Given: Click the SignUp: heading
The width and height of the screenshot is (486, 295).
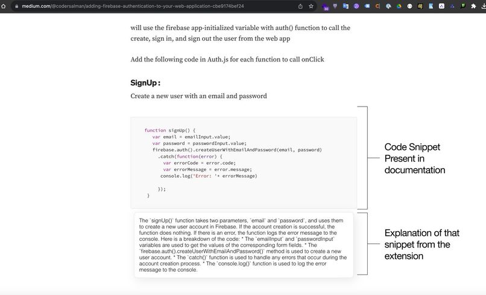Looking at the screenshot, I should coord(145,83).
